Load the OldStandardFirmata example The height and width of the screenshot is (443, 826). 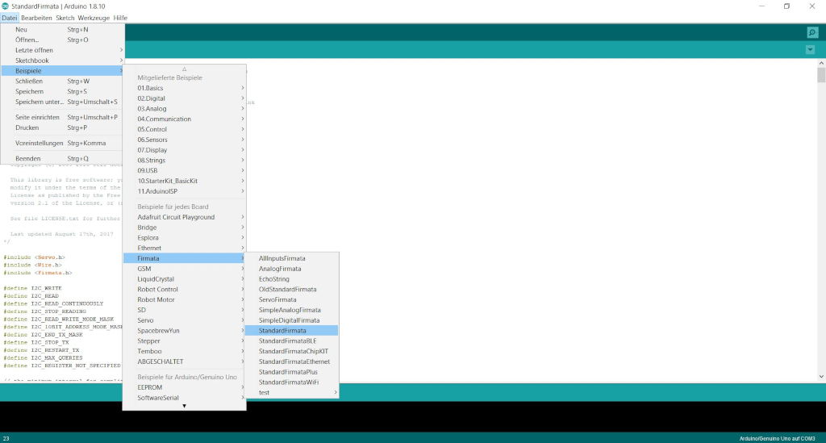point(291,289)
